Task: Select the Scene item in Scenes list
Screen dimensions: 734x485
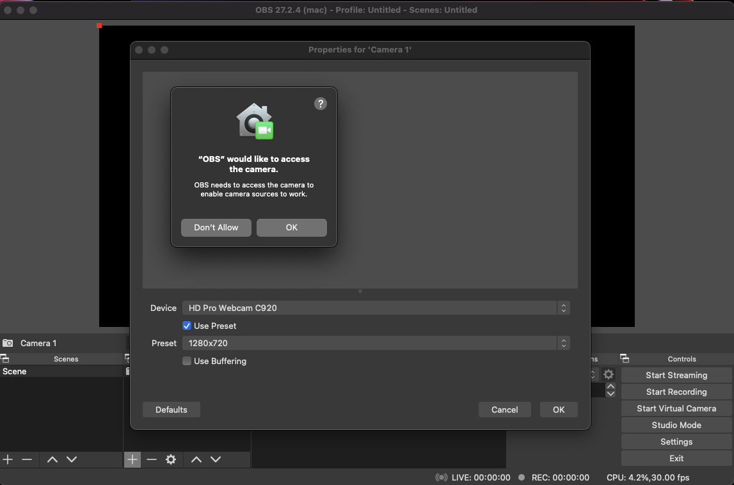Action: [61, 371]
